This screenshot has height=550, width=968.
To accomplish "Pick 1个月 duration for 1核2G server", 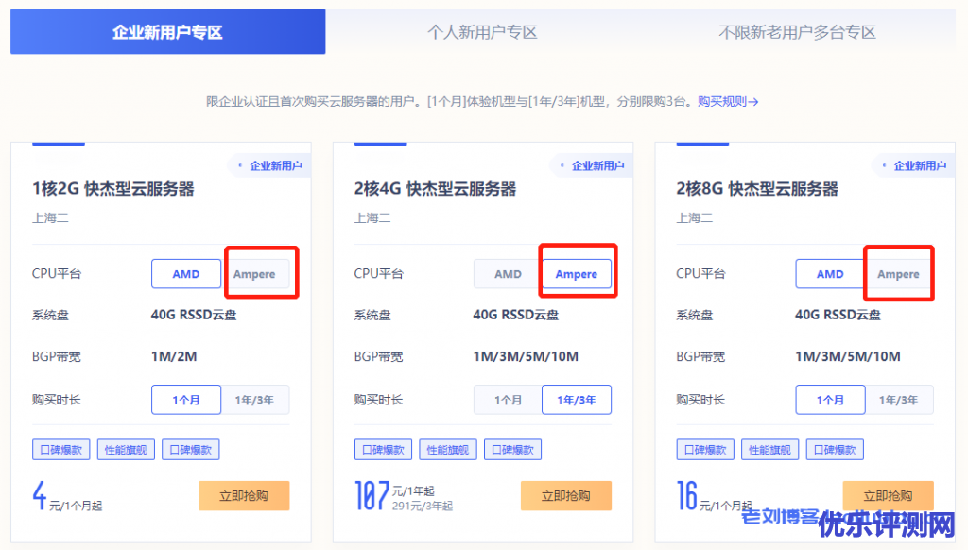I will coord(186,400).
